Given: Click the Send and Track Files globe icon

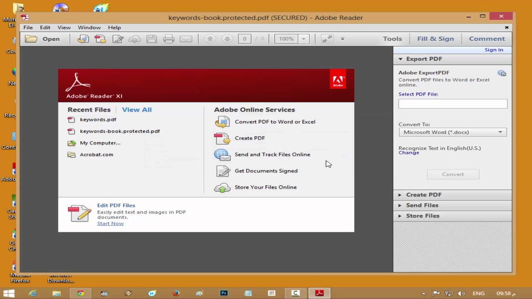Looking at the screenshot, I should point(222,154).
